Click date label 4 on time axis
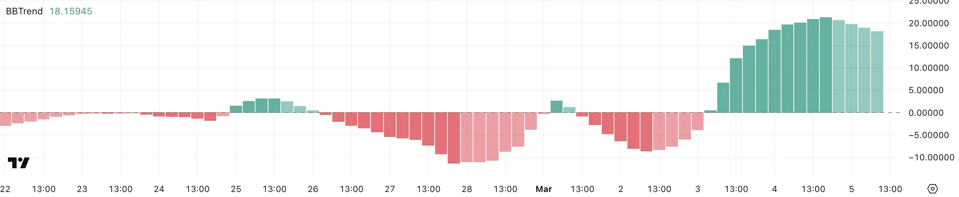The image size is (959, 197). tap(774, 189)
